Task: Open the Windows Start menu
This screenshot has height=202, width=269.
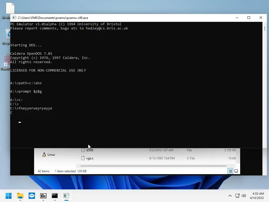Action: coord(8,196)
